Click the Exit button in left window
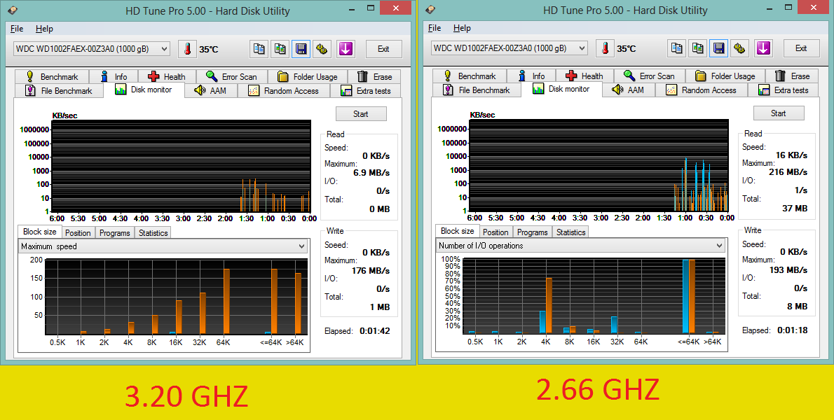 pyautogui.click(x=383, y=49)
